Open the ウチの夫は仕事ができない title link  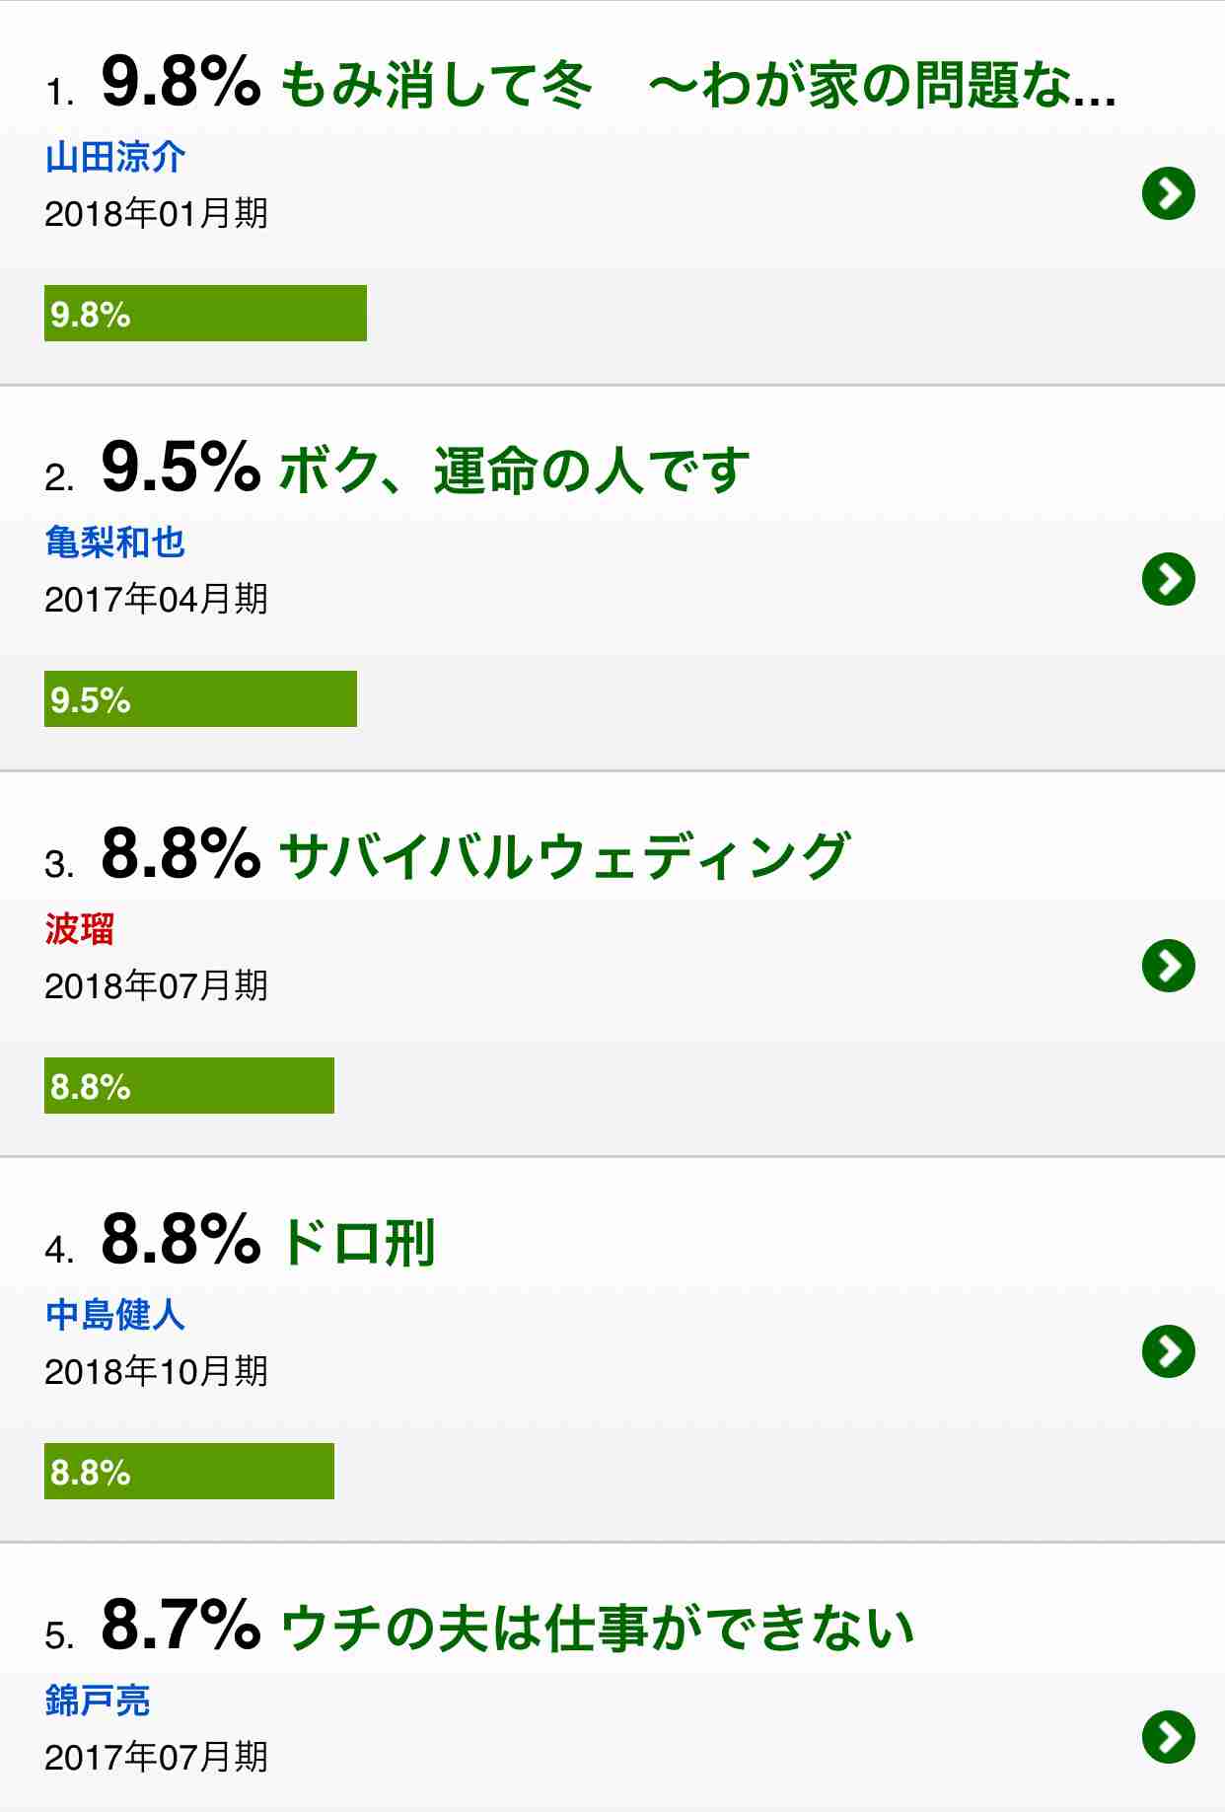coord(598,1629)
